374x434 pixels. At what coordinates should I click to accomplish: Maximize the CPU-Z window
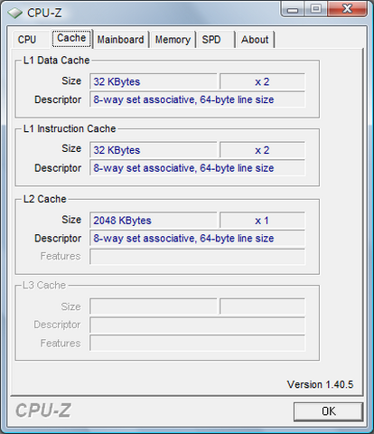click(x=315, y=9)
